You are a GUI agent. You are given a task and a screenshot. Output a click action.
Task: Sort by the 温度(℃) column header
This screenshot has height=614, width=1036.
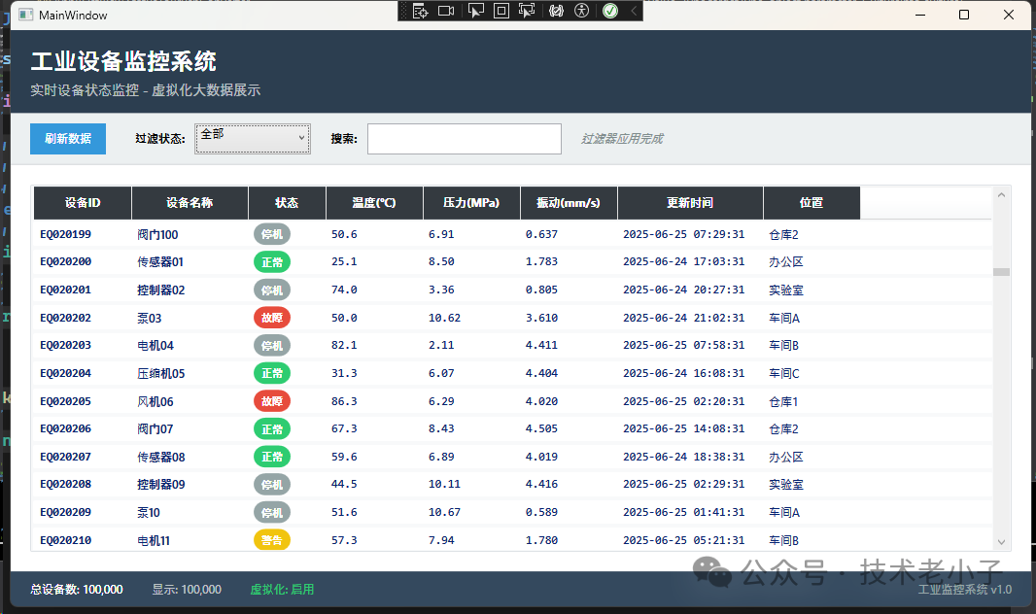(x=374, y=202)
